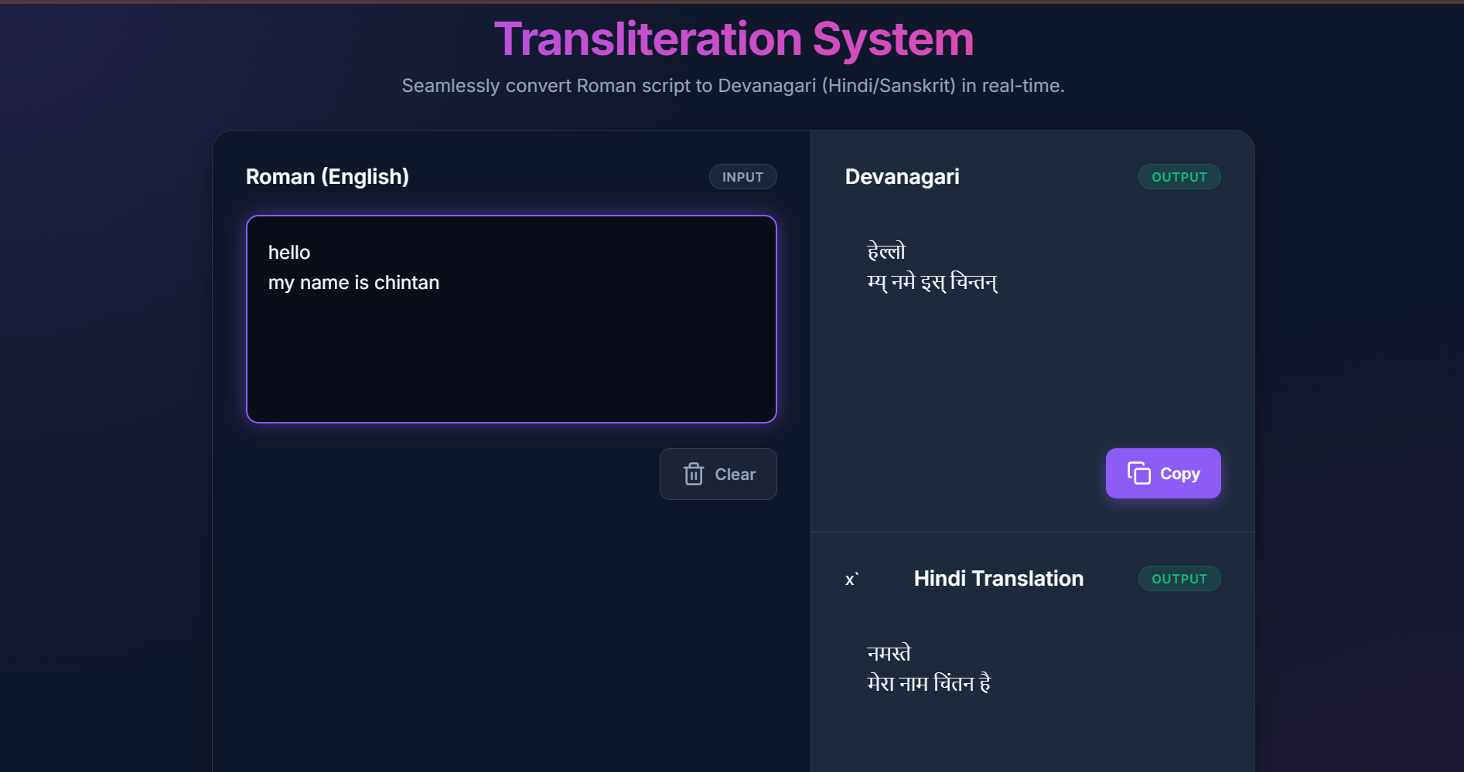Click the OUTPUT badge beside Hindi Translation
Screen dimensions: 1464x772
[1179, 578]
